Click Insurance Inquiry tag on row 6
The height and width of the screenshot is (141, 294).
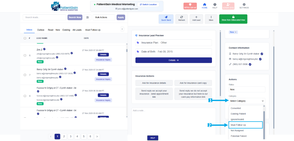coord(103,60)
